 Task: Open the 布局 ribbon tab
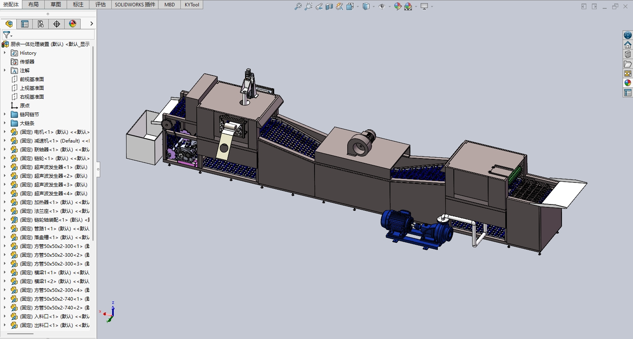pos(34,4)
